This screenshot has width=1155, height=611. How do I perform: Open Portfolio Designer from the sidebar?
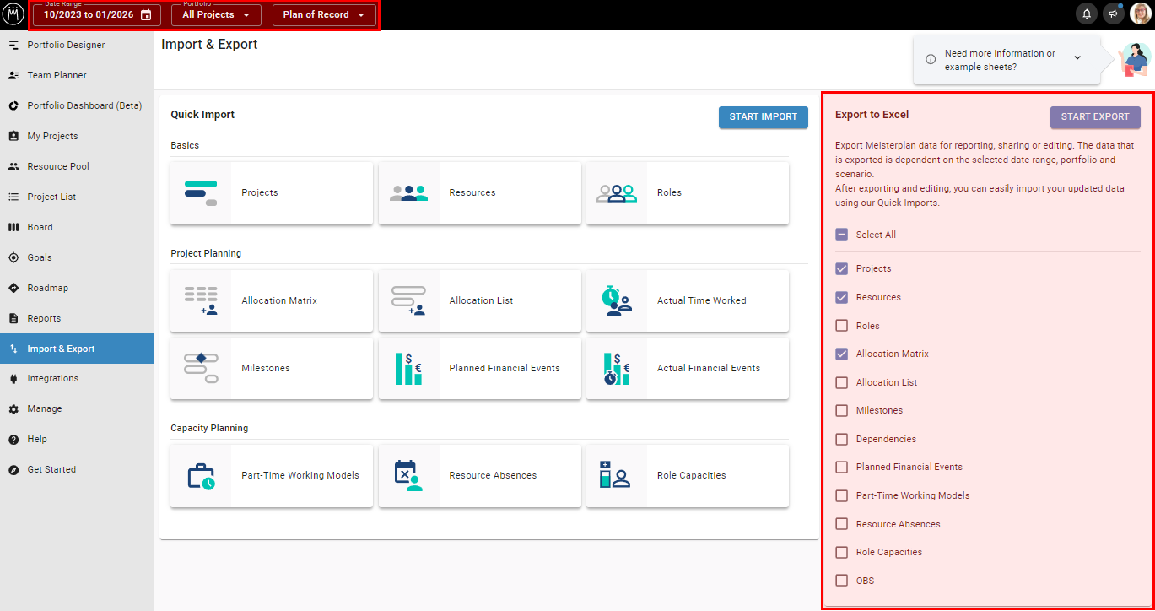[x=77, y=45]
